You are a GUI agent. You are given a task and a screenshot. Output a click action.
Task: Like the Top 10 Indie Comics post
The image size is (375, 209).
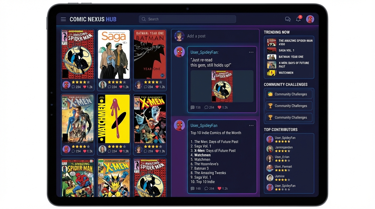(x=219, y=189)
